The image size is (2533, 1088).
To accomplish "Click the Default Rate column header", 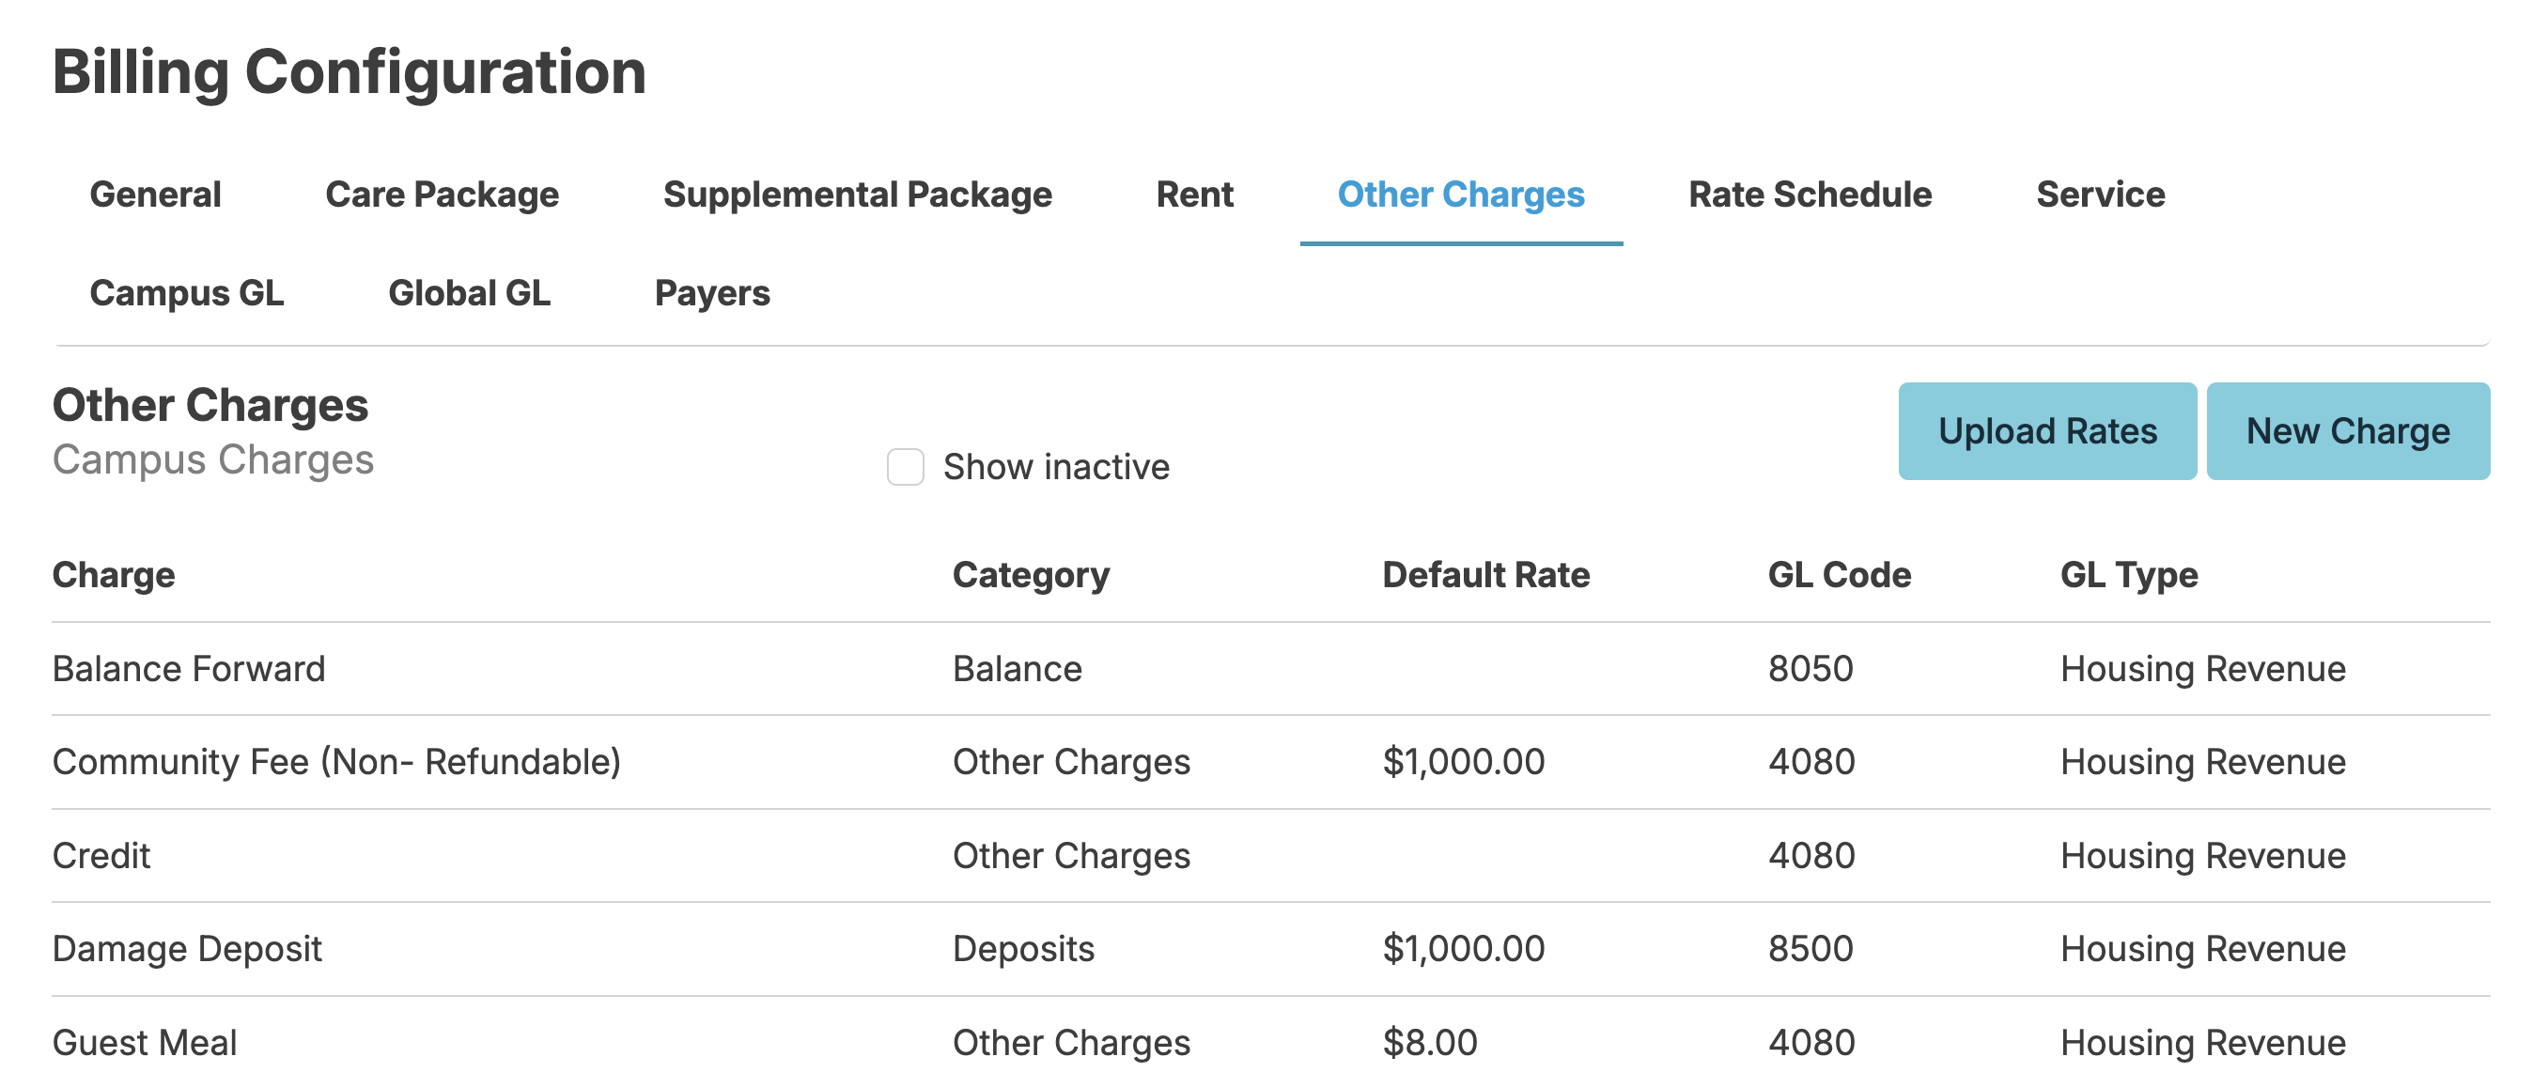I will pos(1484,574).
